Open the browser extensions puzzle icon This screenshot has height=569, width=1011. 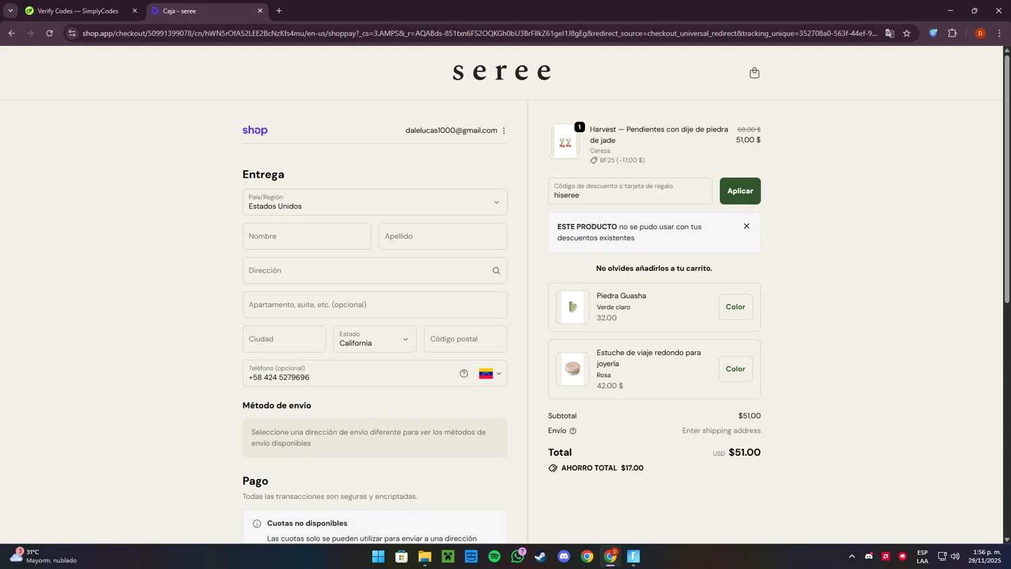[952, 33]
